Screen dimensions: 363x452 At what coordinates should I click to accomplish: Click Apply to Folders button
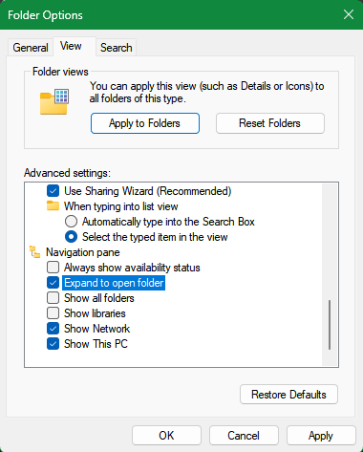click(145, 123)
